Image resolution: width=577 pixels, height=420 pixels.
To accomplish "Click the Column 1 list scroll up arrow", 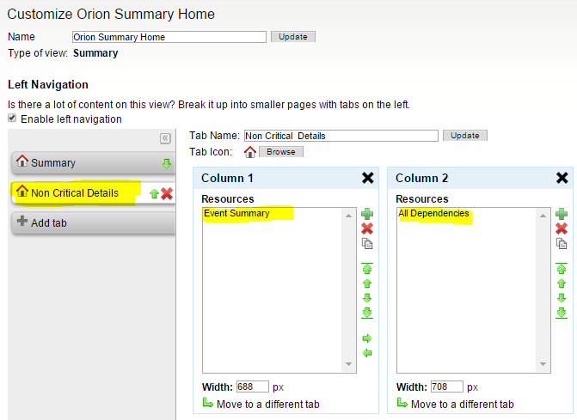I will point(349,216).
